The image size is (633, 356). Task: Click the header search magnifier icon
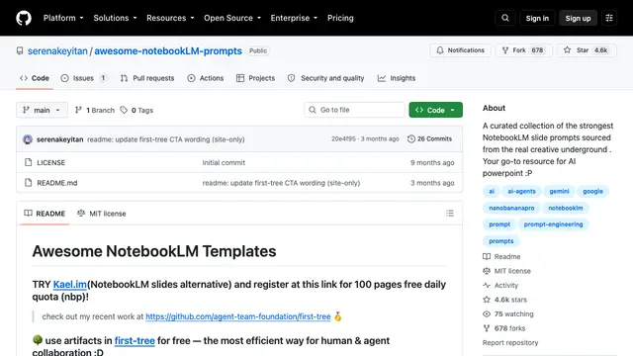click(505, 18)
